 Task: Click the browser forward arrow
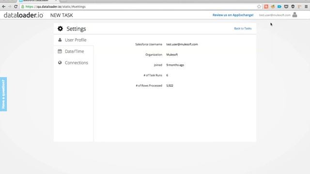tap(10, 6)
